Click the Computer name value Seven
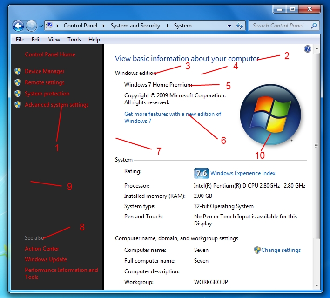The height and width of the screenshot is (298, 330). point(201,250)
